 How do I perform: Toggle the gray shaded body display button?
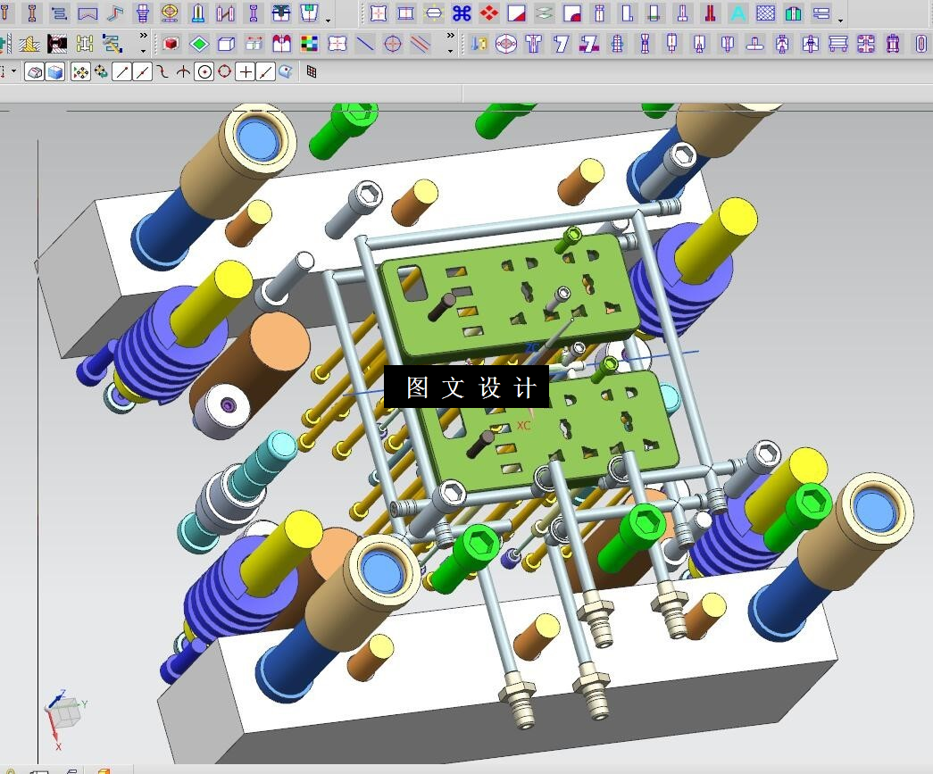(x=35, y=72)
